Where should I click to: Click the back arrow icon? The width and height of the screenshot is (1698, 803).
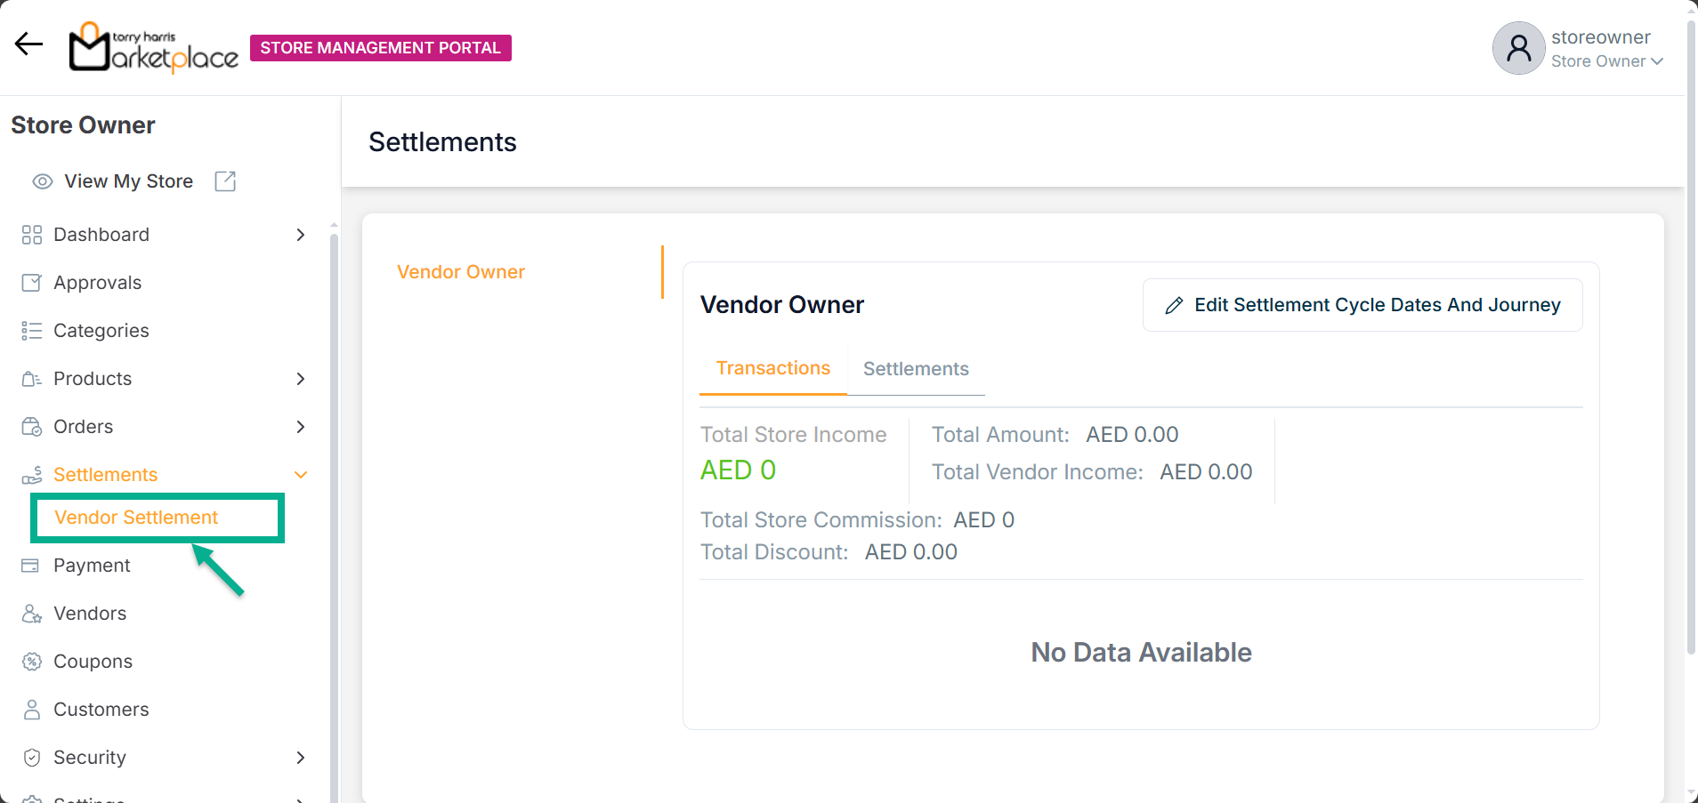pyautogui.click(x=28, y=44)
